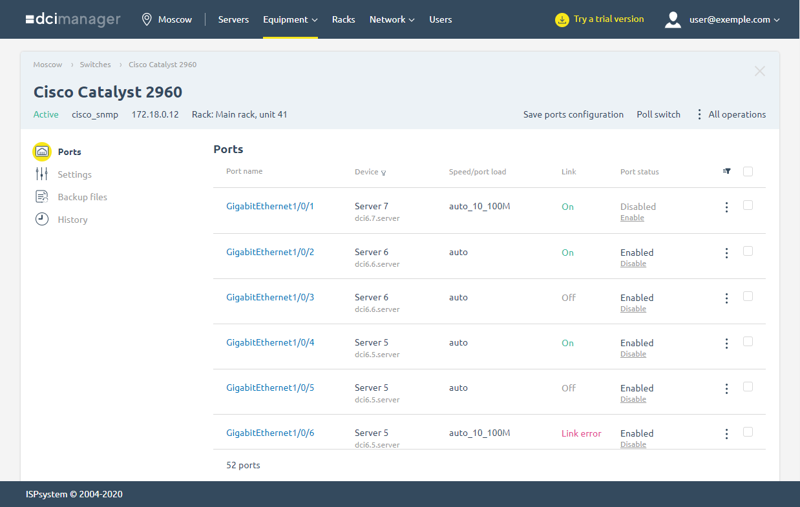
Task: Click the Link column header
Action: click(x=569, y=172)
